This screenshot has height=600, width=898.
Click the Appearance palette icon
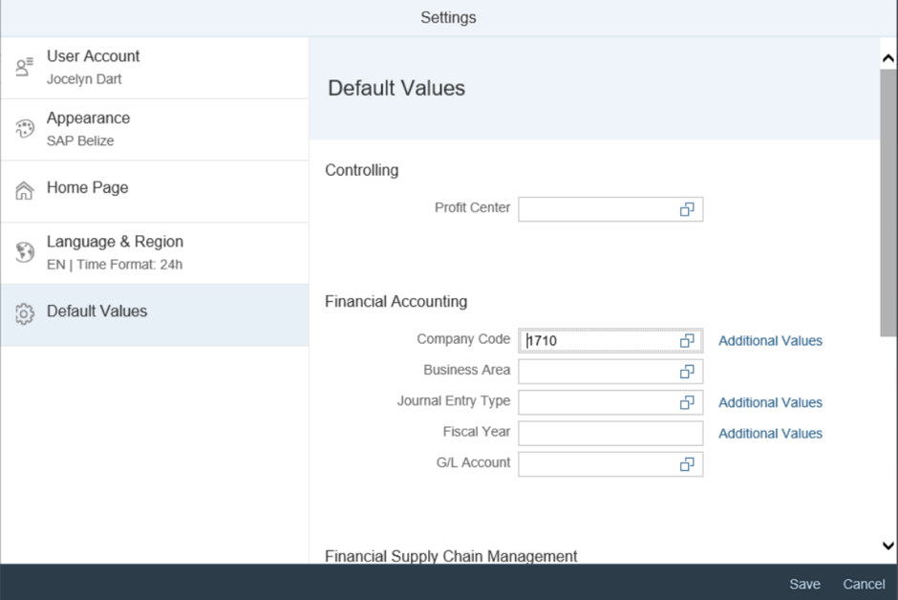pos(25,130)
